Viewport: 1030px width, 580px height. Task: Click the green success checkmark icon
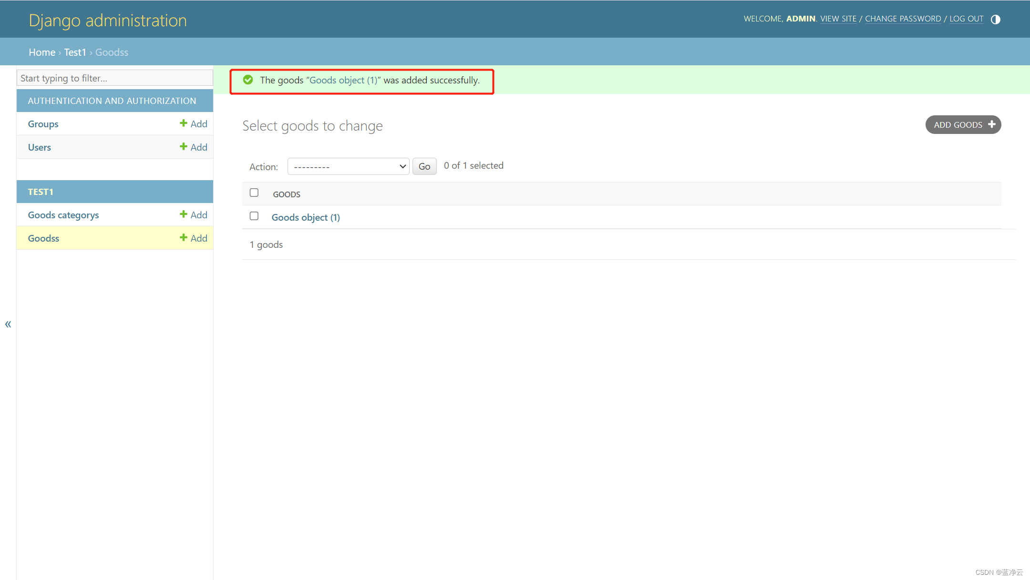(248, 80)
